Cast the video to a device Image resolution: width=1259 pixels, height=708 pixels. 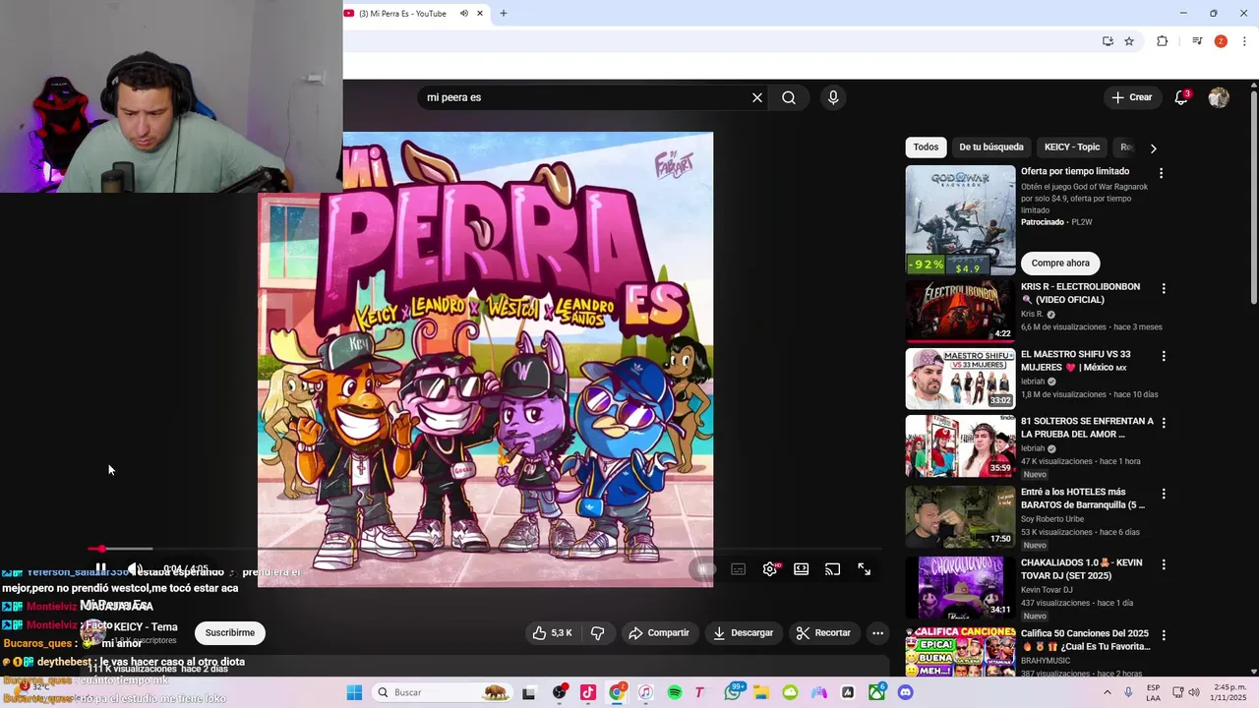pos(833,569)
